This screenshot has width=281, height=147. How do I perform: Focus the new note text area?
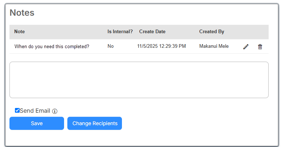click(x=139, y=80)
